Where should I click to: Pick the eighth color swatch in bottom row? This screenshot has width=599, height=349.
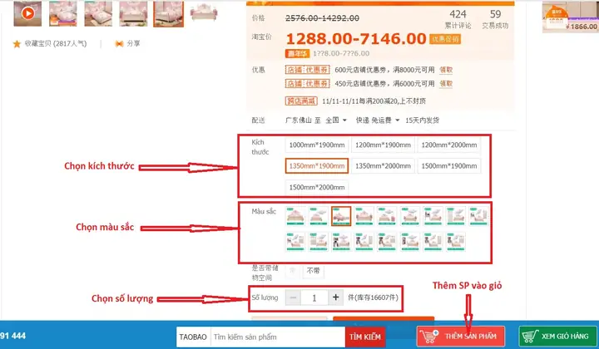456,242
